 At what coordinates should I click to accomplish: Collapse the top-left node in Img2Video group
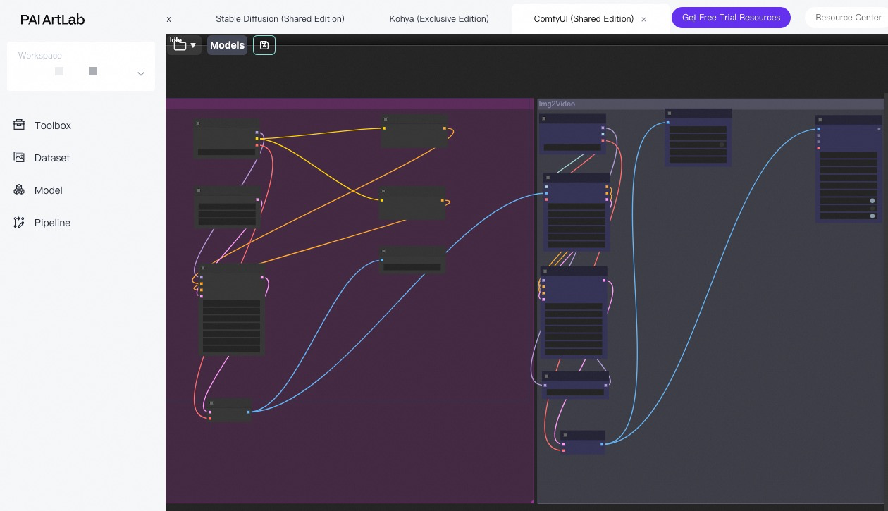[543, 118]
